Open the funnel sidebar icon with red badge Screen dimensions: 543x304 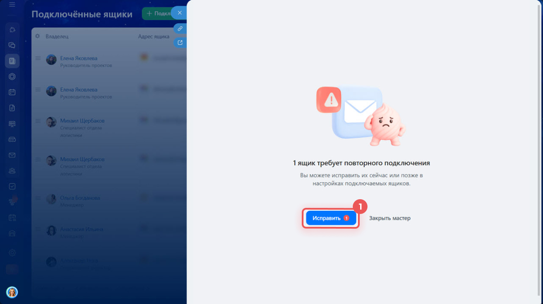coord(13,201)
